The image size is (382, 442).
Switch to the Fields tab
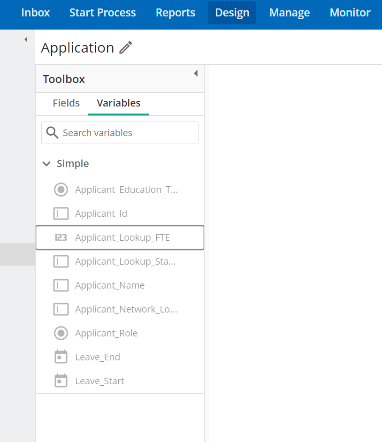pos(66,103)
